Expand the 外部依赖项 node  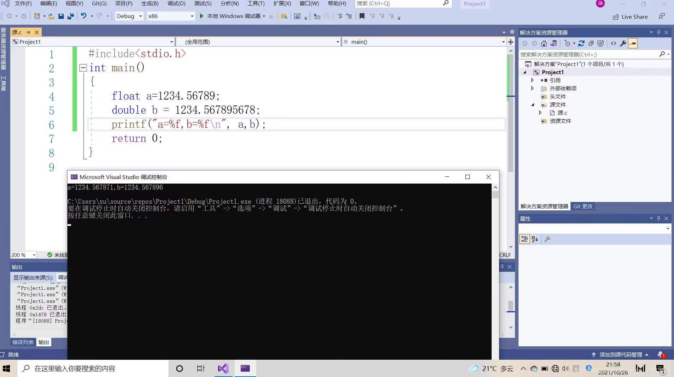point(532,88)
